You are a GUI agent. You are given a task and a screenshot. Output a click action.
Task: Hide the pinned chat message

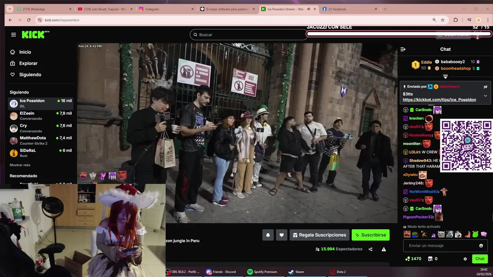coord(485,87)
